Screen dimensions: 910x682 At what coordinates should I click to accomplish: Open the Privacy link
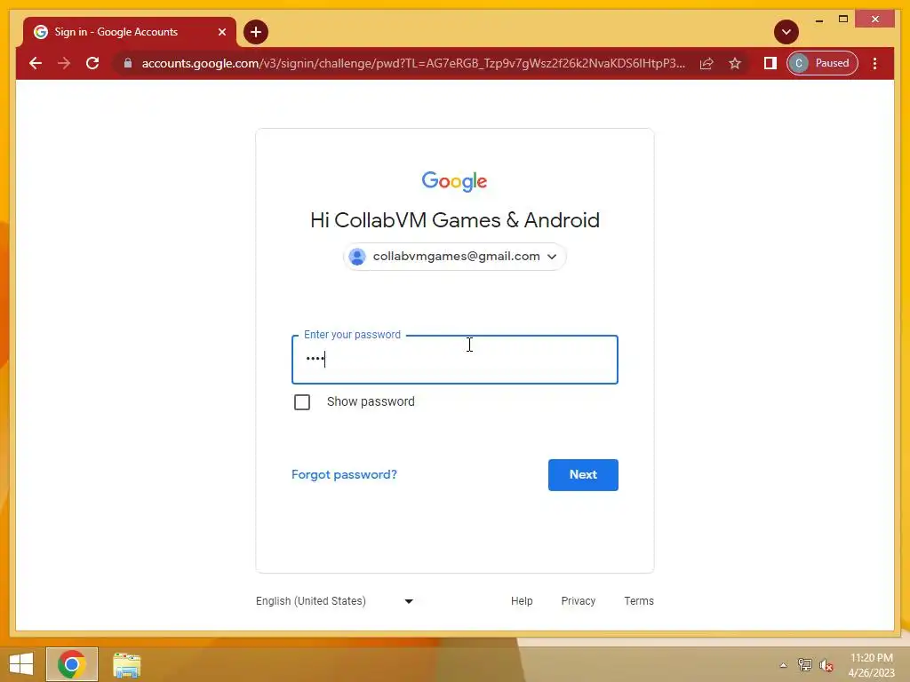tap(578, 601)
